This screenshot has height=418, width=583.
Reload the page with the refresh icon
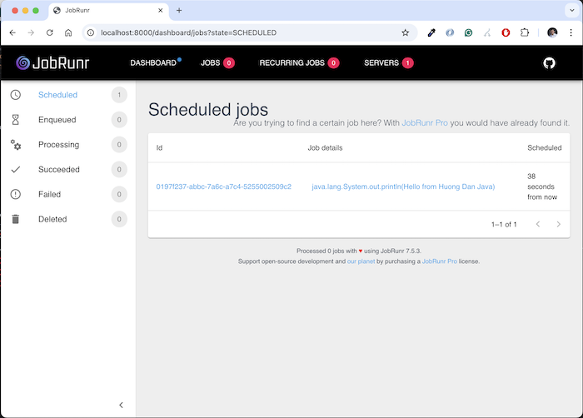point(49,32)
